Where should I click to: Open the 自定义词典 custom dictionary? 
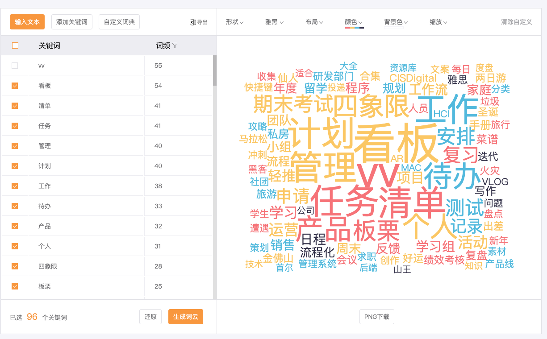coord(119,22)
